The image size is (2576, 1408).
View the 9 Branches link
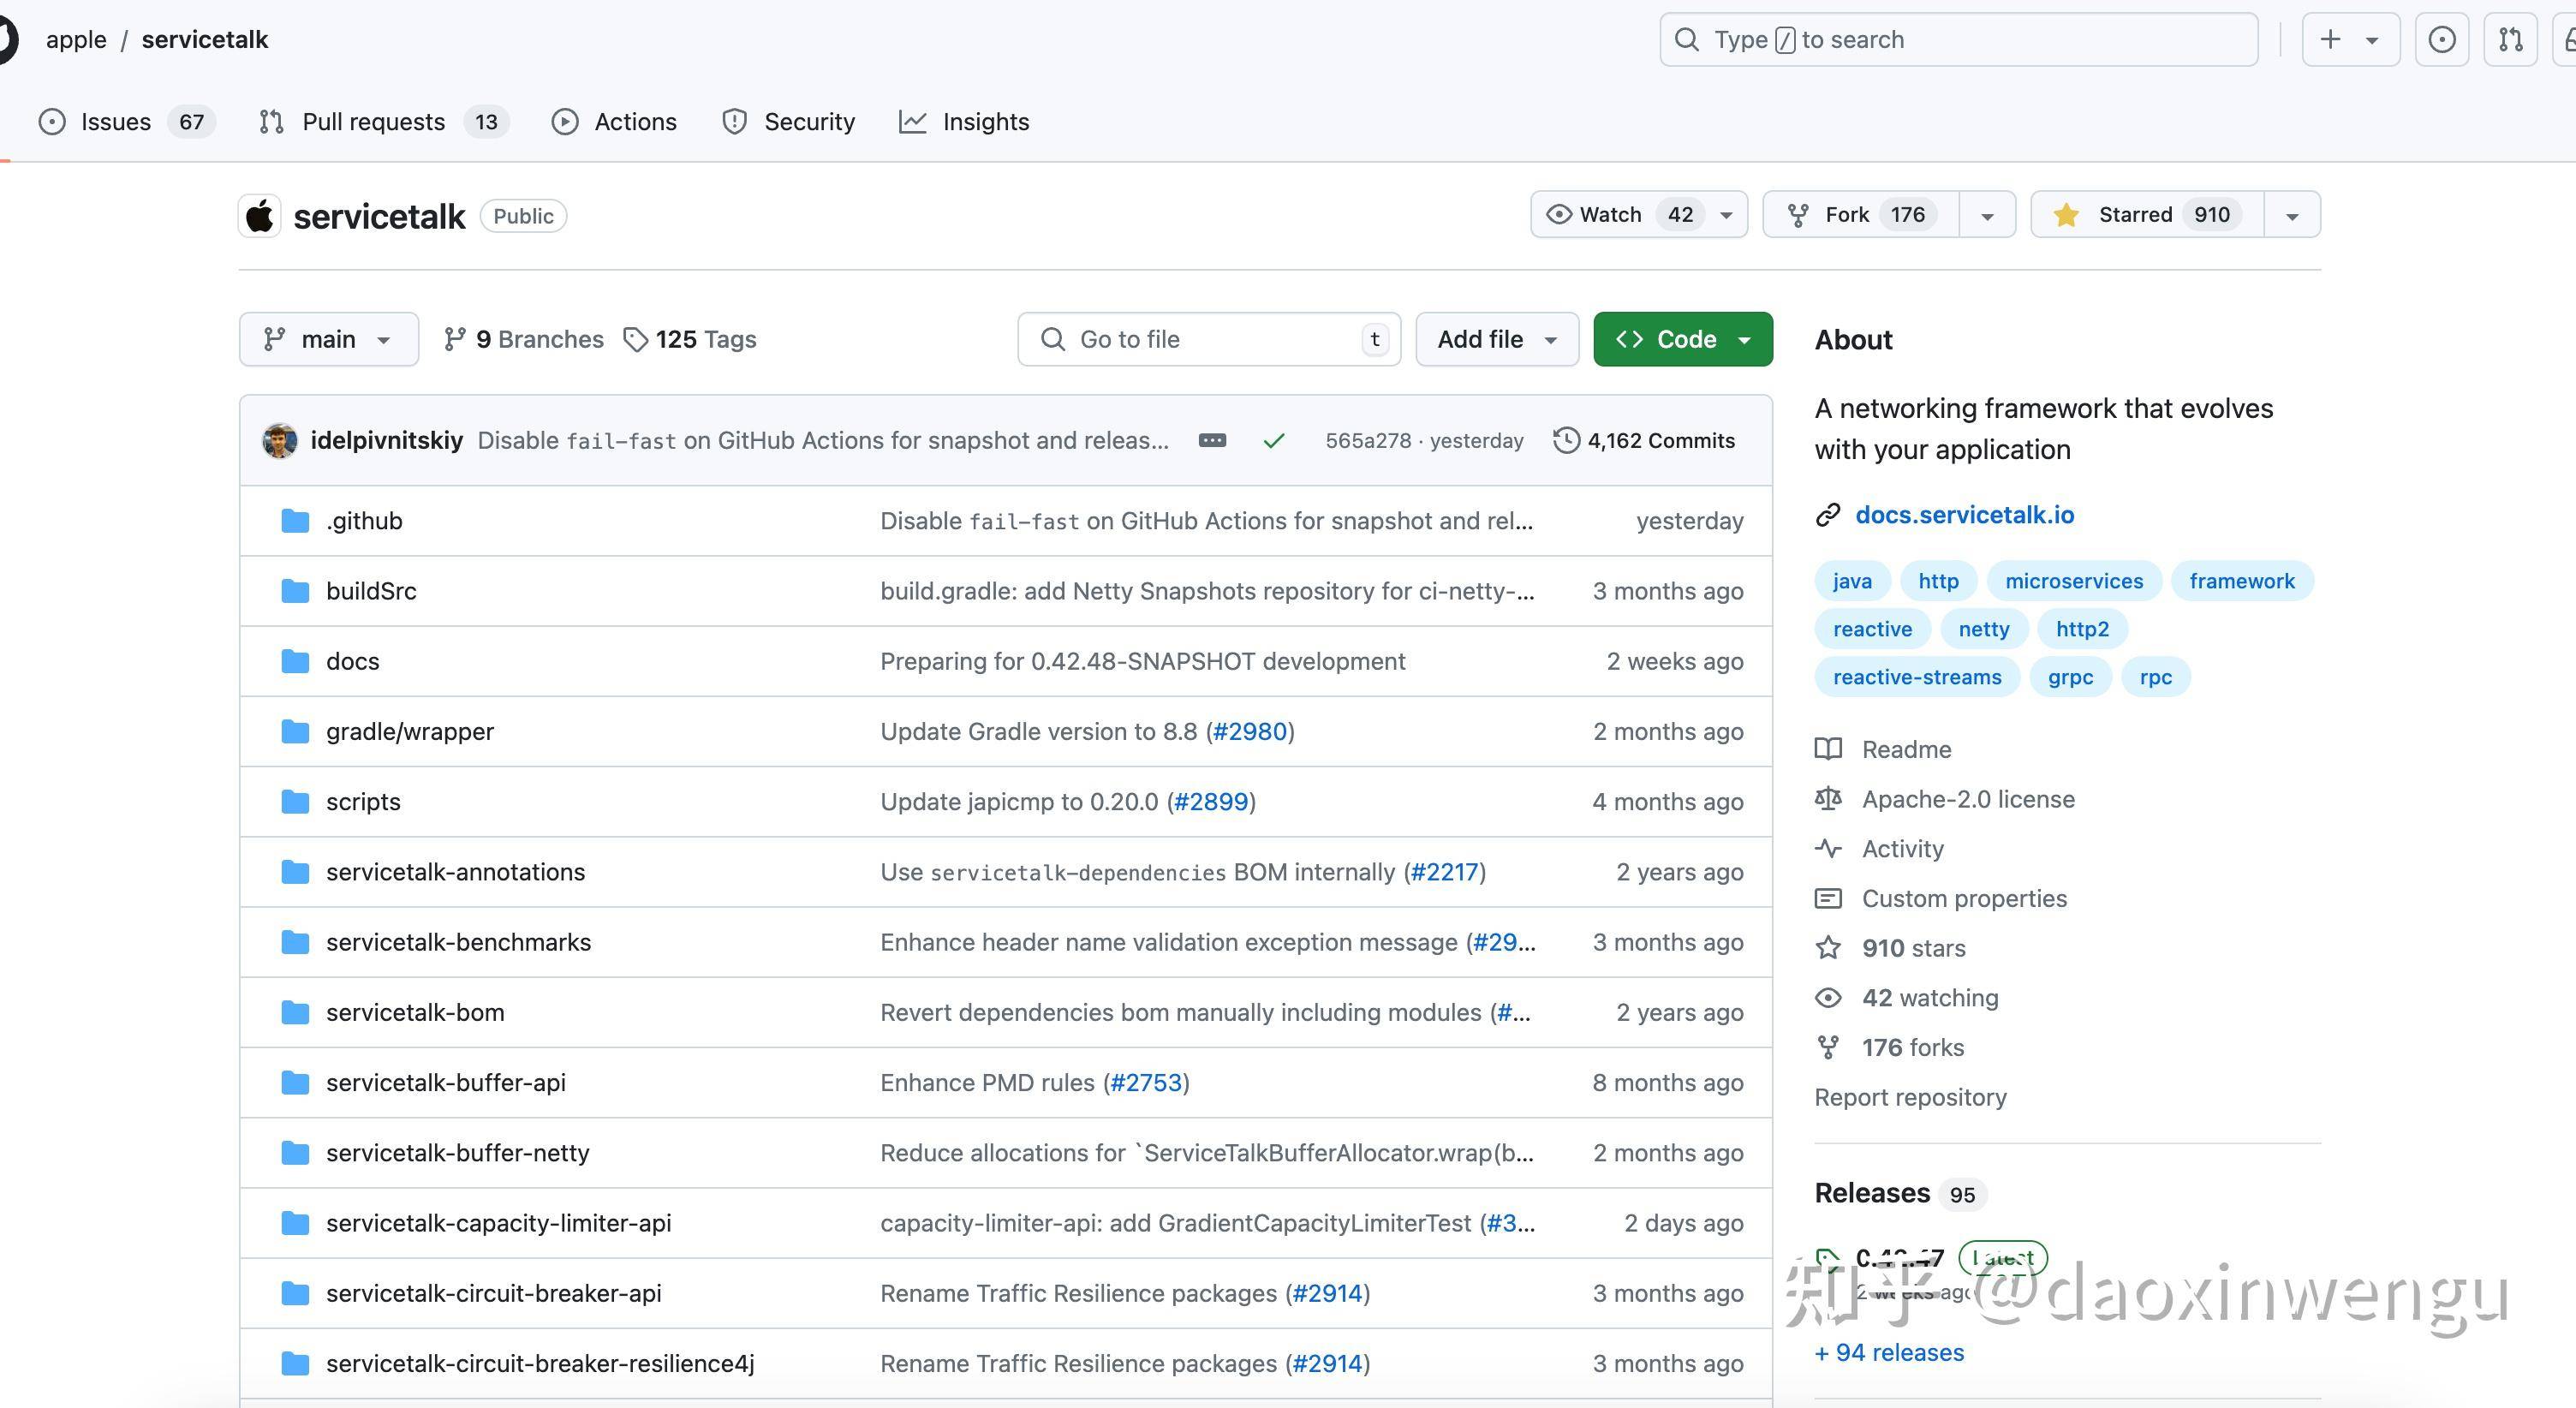(x=523, y=340)
